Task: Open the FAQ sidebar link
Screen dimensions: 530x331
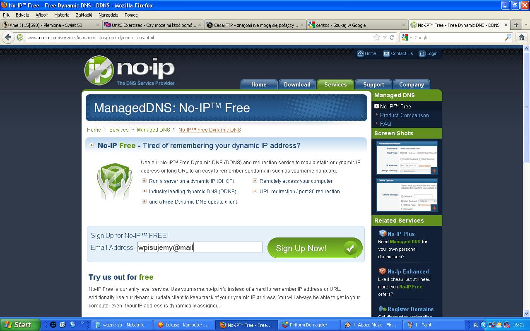Action: click(385, 124)
